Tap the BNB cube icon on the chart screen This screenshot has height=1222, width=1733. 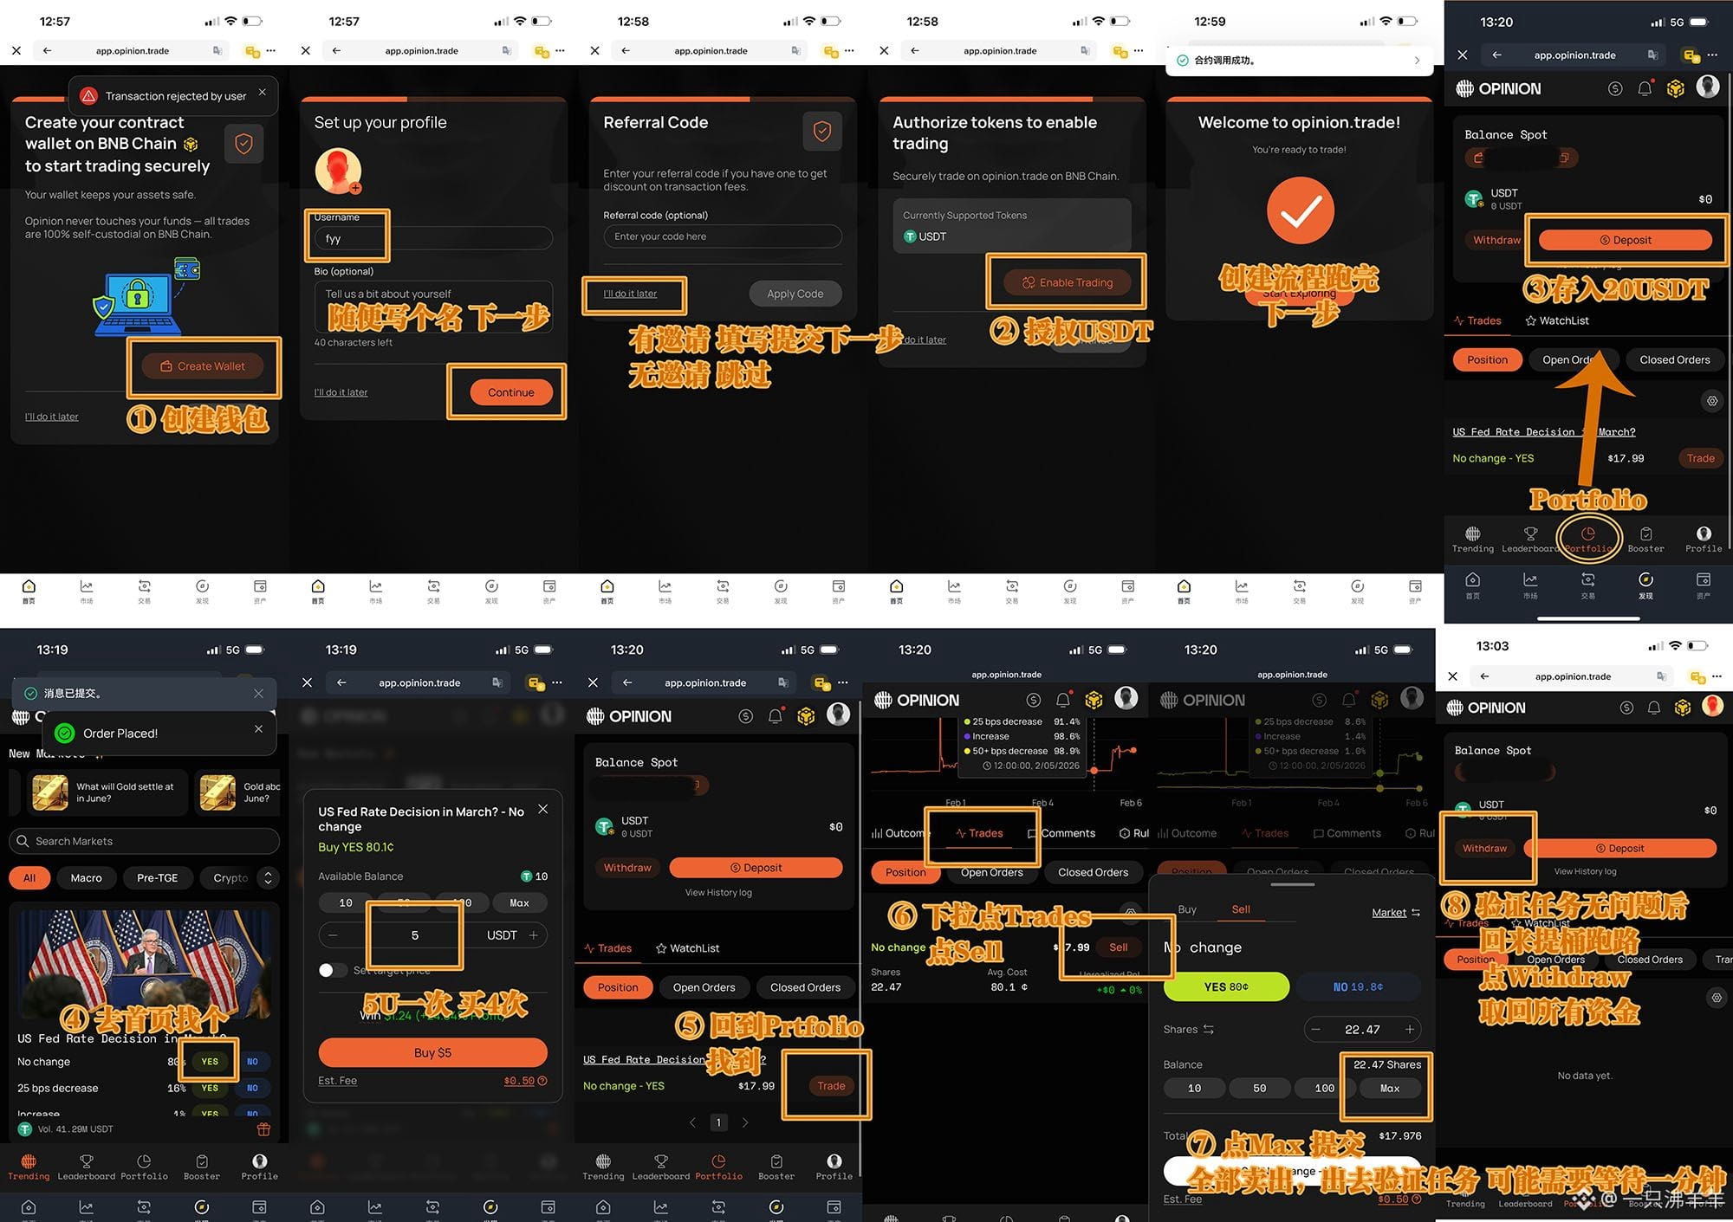(1094, 699)
